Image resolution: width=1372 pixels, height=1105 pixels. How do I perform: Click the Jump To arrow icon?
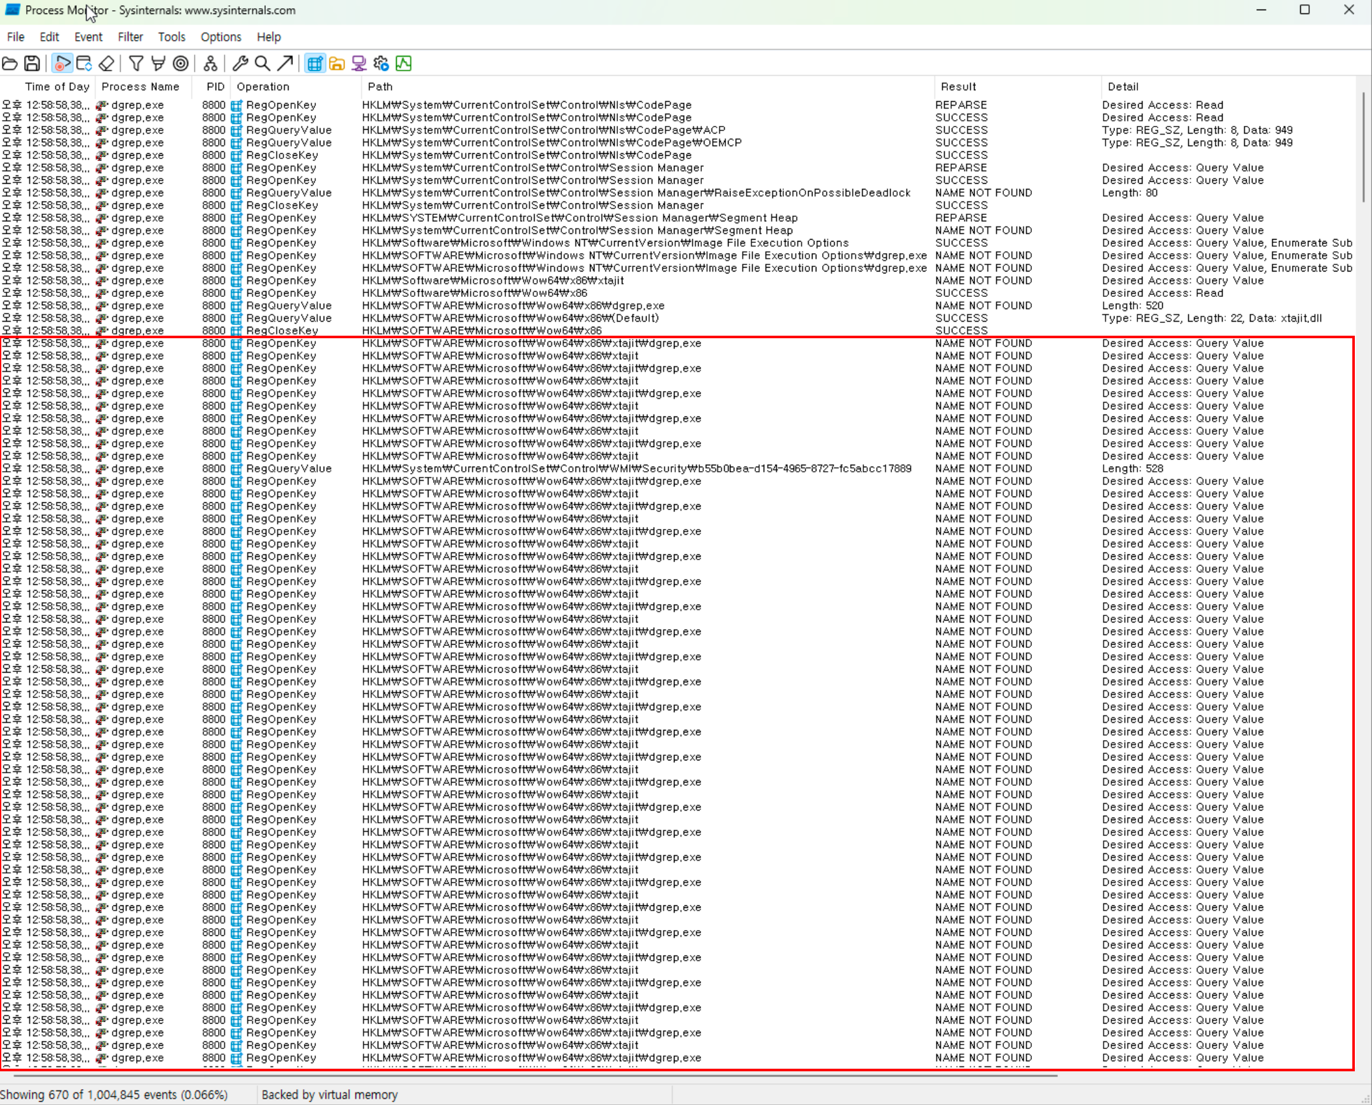(285, 64)
